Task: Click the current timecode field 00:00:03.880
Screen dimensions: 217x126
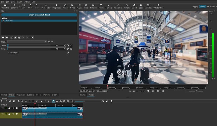Action: pos(86,91)
